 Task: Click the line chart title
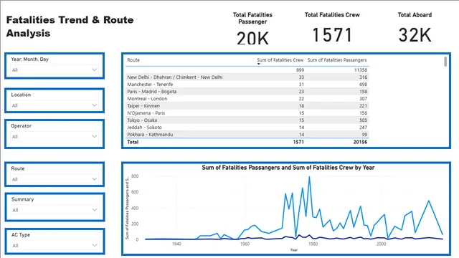[288, 168]
